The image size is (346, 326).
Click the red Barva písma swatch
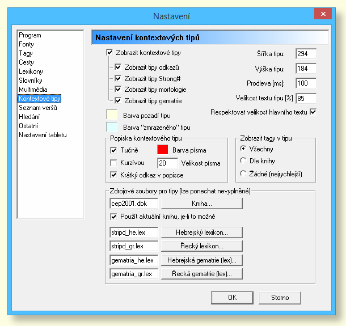[x=163, y=150]
